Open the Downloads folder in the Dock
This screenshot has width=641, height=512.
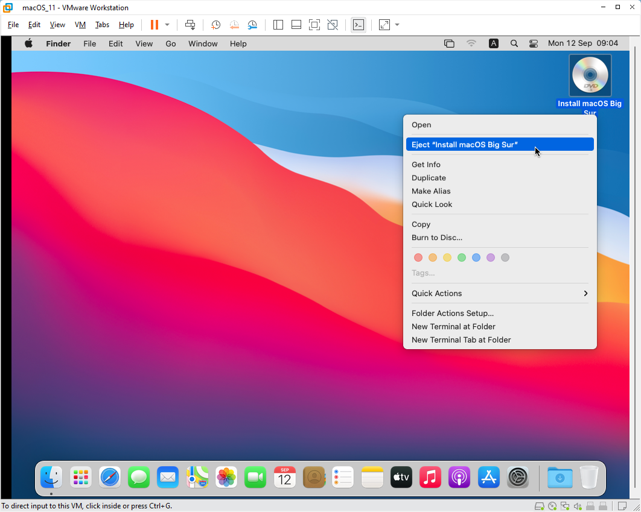point(560,477)
